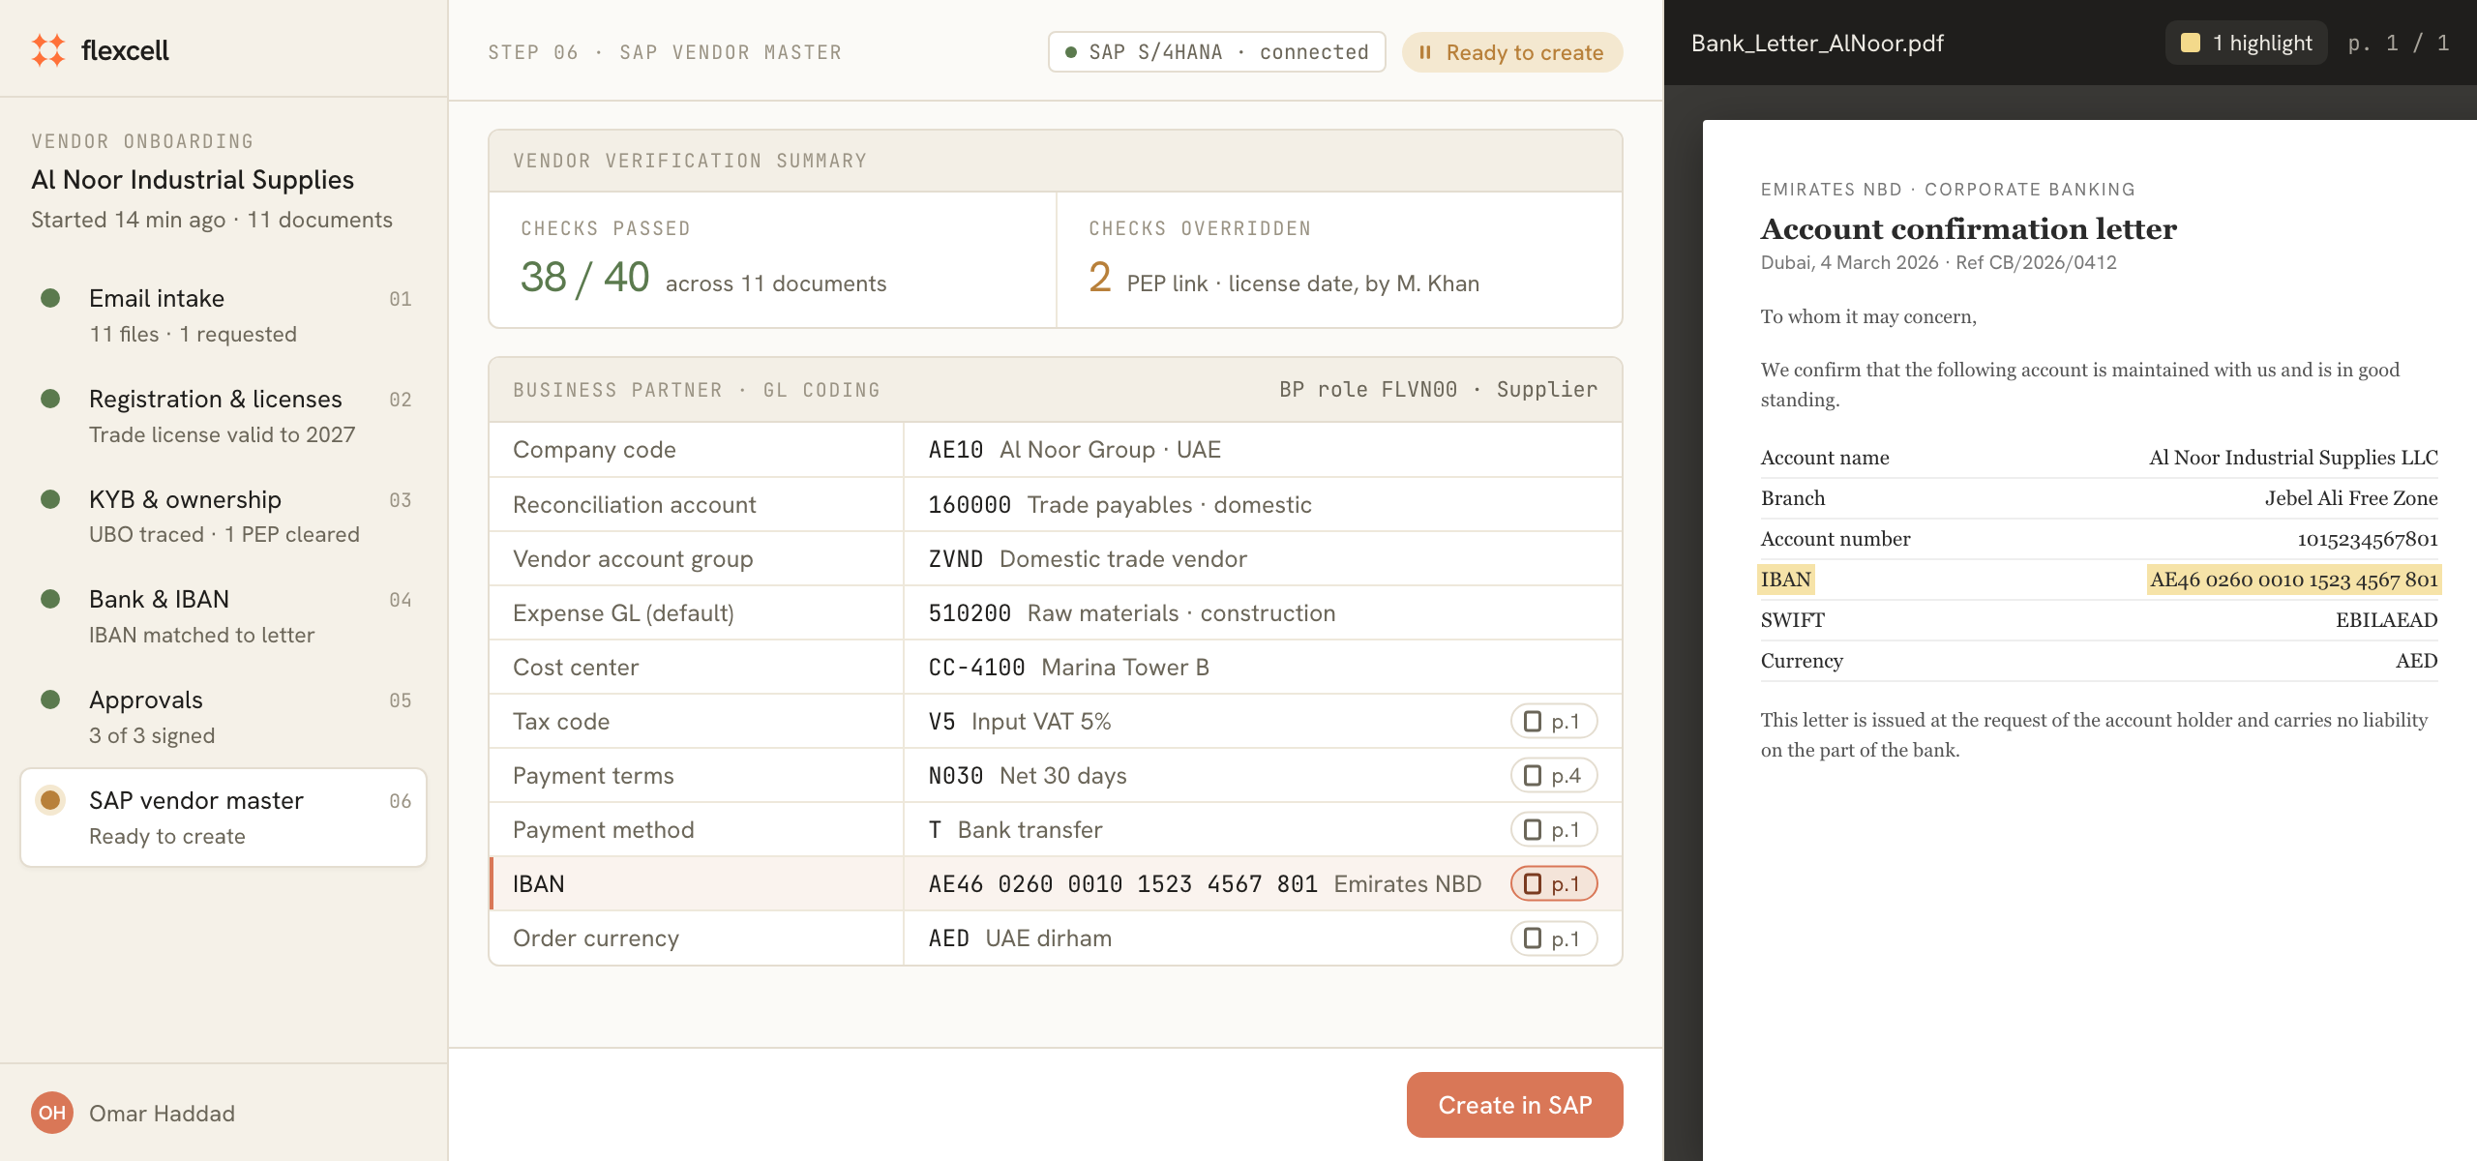2477x1161 pixels.
Task: Click the green status dot for Registration & licenses
Action: point(50,398)
